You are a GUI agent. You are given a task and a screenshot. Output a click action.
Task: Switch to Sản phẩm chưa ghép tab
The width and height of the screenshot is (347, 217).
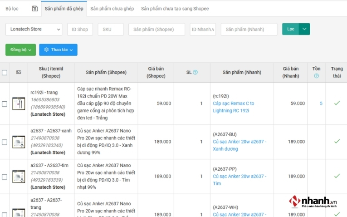[x=112, y=9]
